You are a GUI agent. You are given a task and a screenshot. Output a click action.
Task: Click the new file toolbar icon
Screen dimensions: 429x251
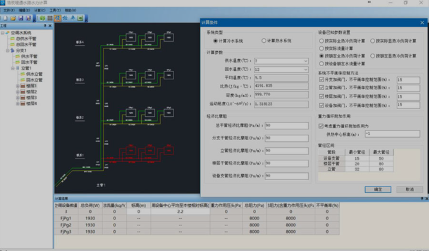click(x=4, y=18)
